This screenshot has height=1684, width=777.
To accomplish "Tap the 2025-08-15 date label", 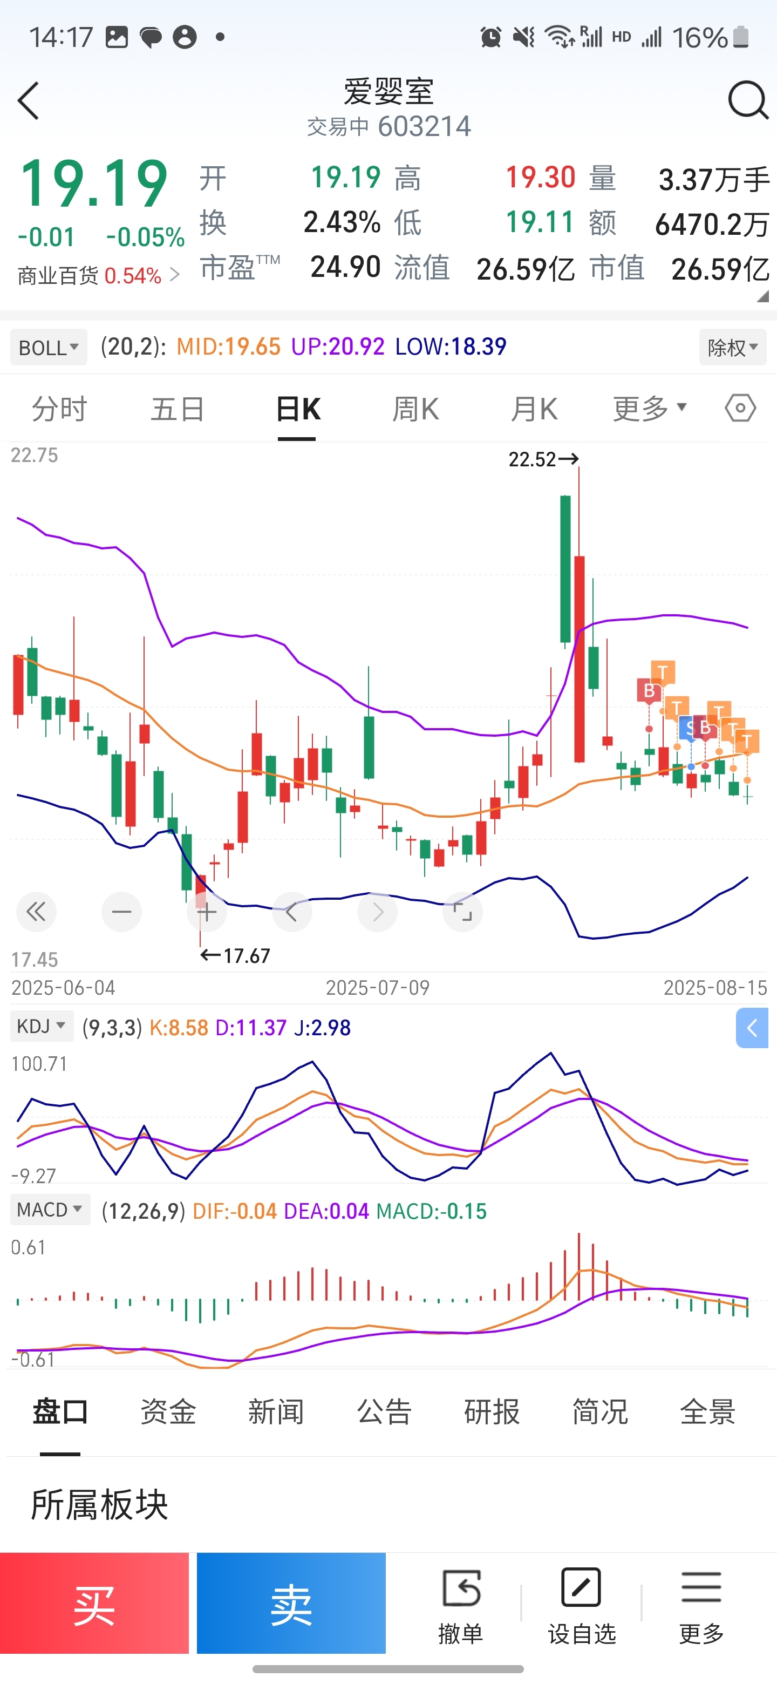I will click(715, 987).
